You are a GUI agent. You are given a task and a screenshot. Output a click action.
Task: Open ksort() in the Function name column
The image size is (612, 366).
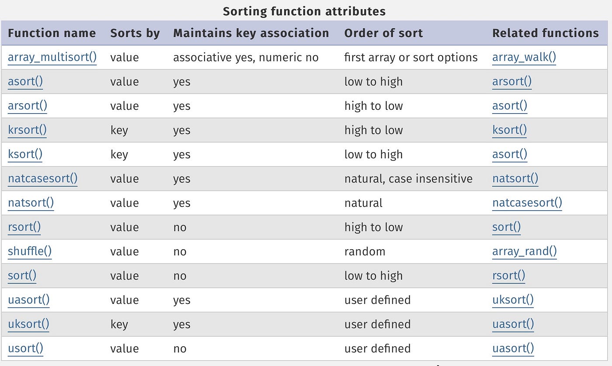(x=25, y=154)
